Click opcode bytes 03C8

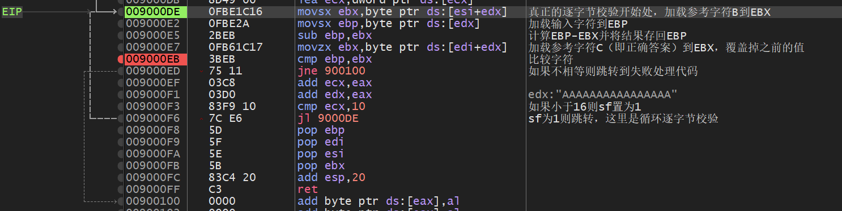point(222,83)
